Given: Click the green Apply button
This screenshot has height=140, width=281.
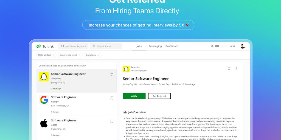Looking at the screenshot, I should pos(134,96).
